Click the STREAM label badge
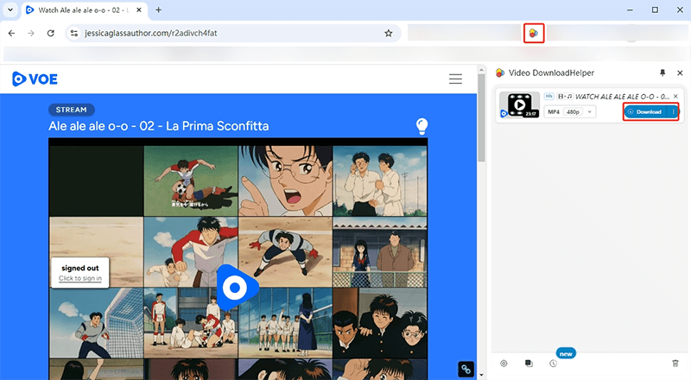Viewport: 691px width, 380px height. tap(72, 110)
